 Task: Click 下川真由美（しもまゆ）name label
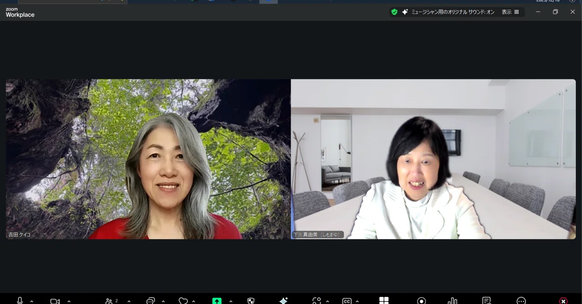[x=317, y=235]
